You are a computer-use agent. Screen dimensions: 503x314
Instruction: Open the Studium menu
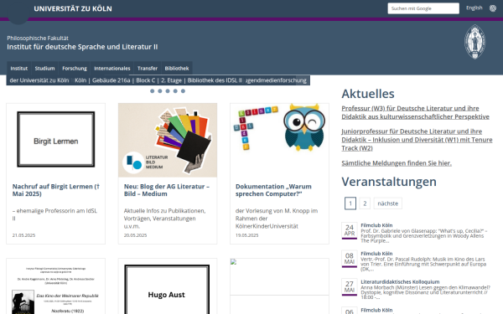click(44, 69)
